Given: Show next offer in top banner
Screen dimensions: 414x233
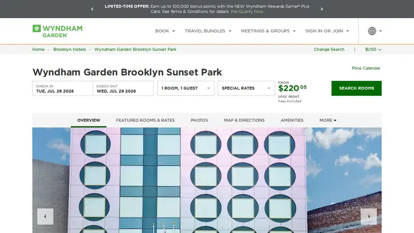Looking at the screenshot, I should [x=322, y=9].
